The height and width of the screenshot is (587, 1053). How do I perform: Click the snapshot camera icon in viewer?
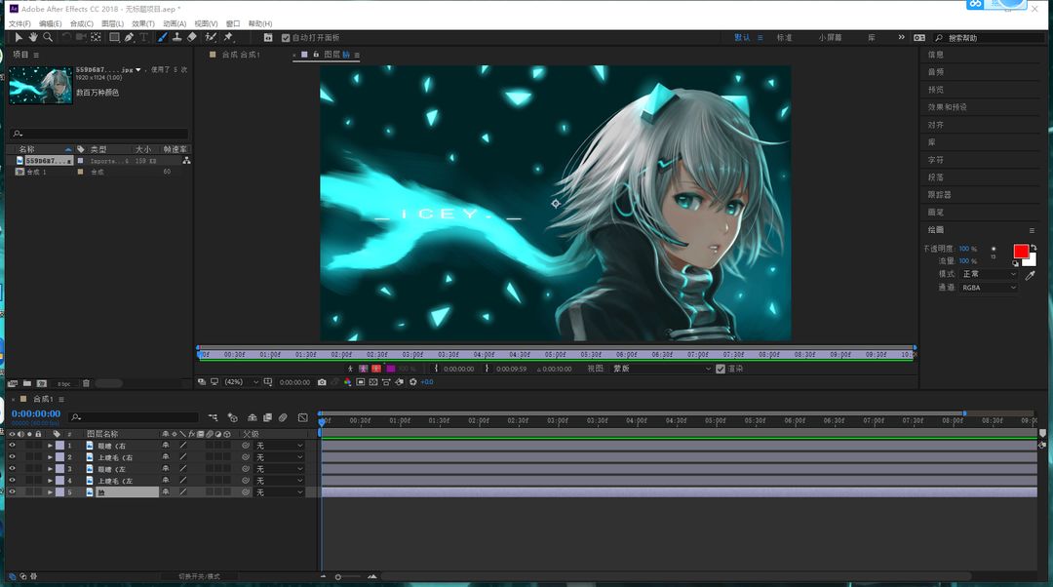pos(322,382)
